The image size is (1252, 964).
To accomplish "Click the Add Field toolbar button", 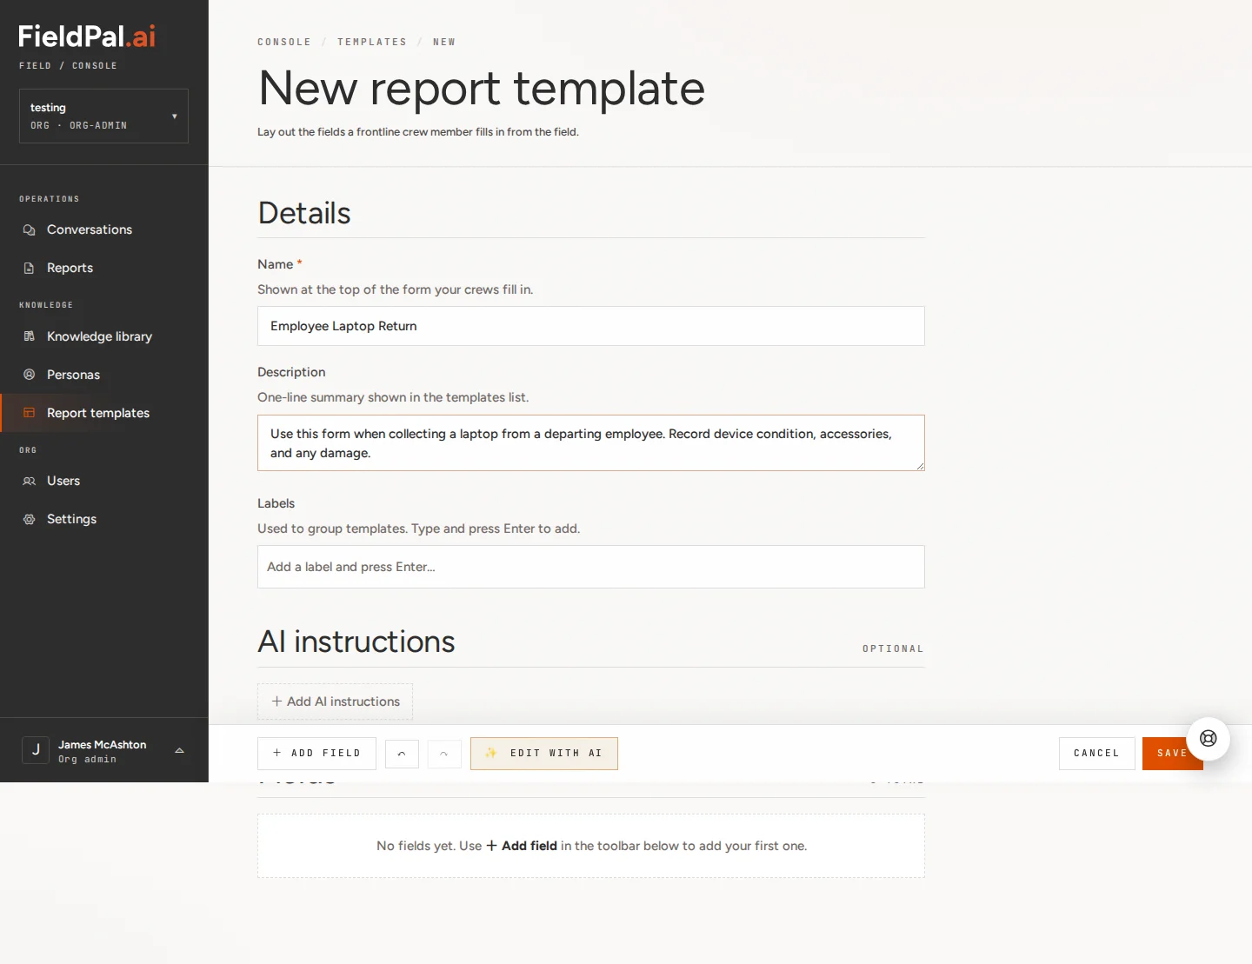I will coord(316,754).
